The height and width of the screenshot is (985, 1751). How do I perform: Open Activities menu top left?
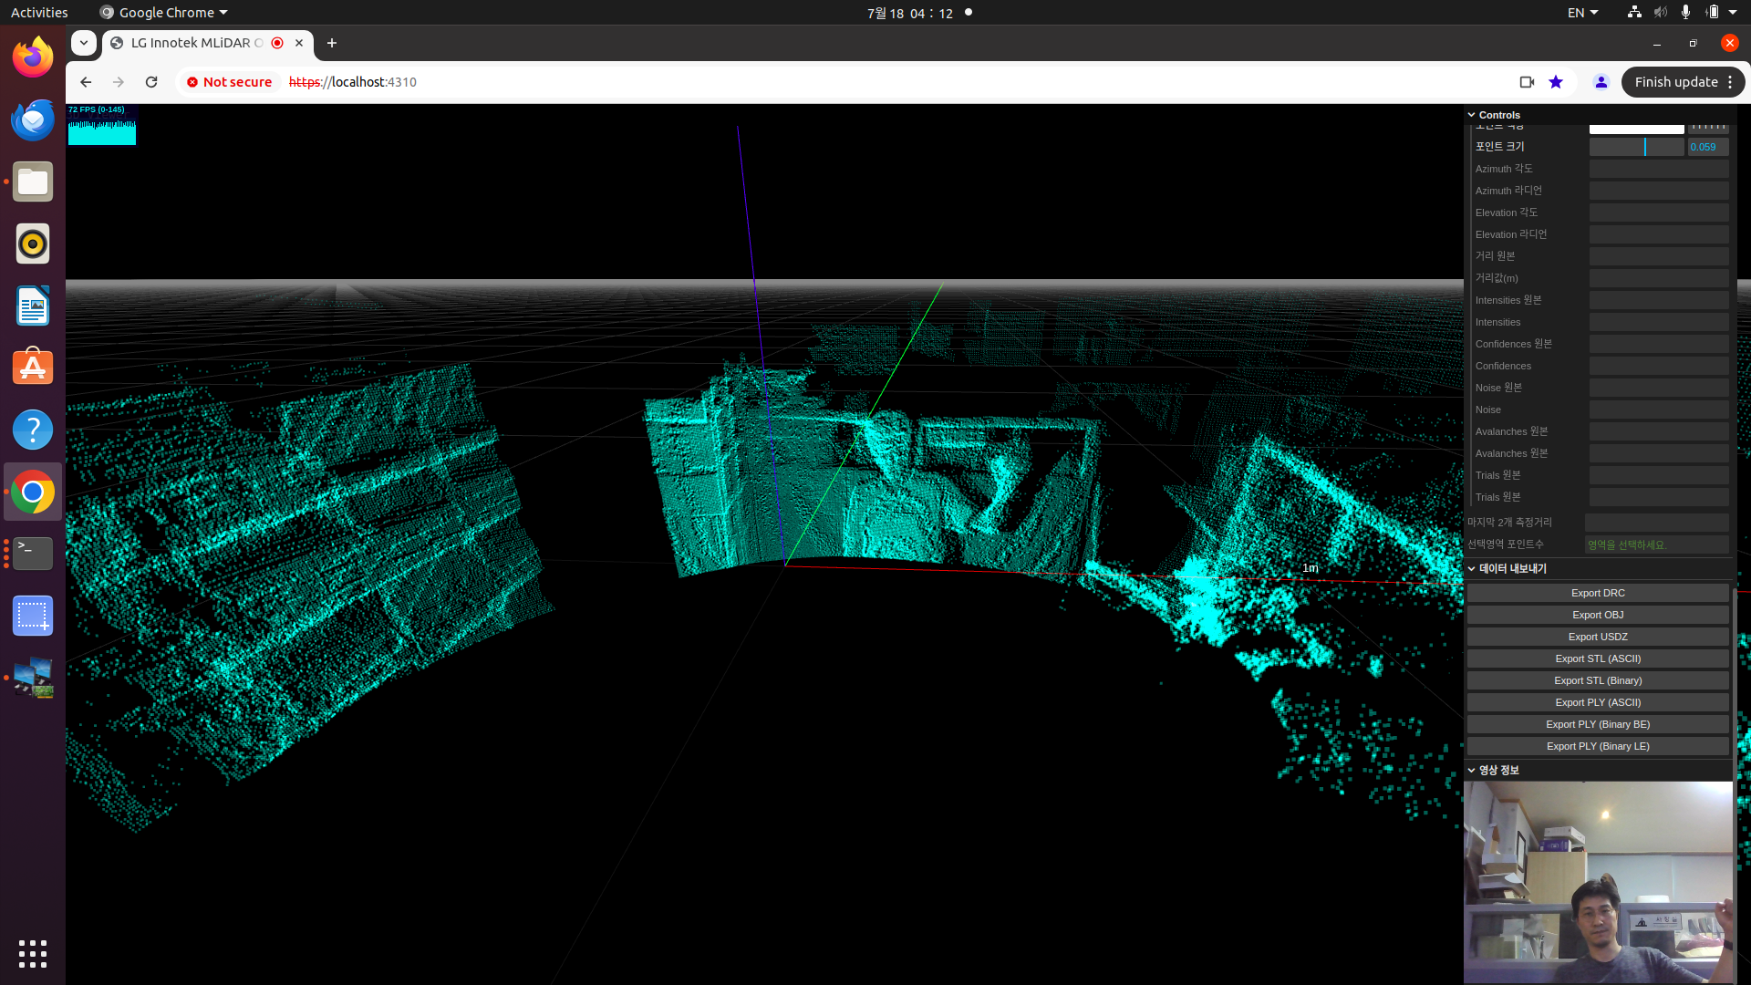tap(40, 12)
